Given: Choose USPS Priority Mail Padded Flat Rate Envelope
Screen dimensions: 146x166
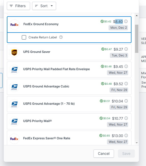Looking at the screenshot, I should (69, 70).
